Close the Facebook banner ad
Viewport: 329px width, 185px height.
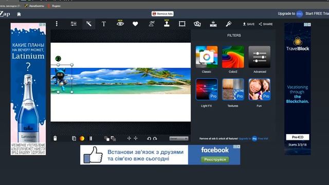click(x=239, y=146)
